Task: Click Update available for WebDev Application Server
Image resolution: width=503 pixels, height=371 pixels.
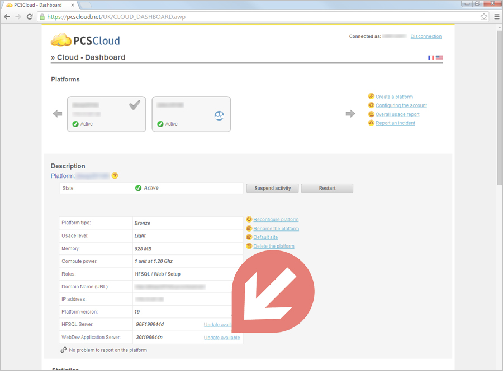Action: [x=222, y=338]
